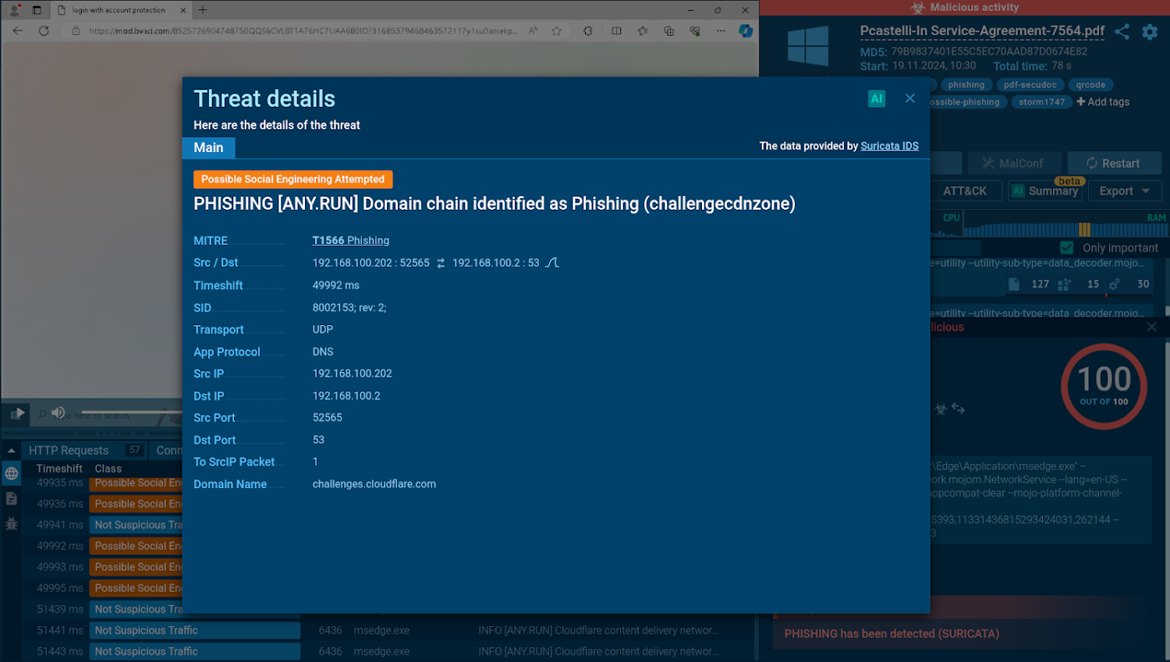Click the Class column header

[108, 469]
